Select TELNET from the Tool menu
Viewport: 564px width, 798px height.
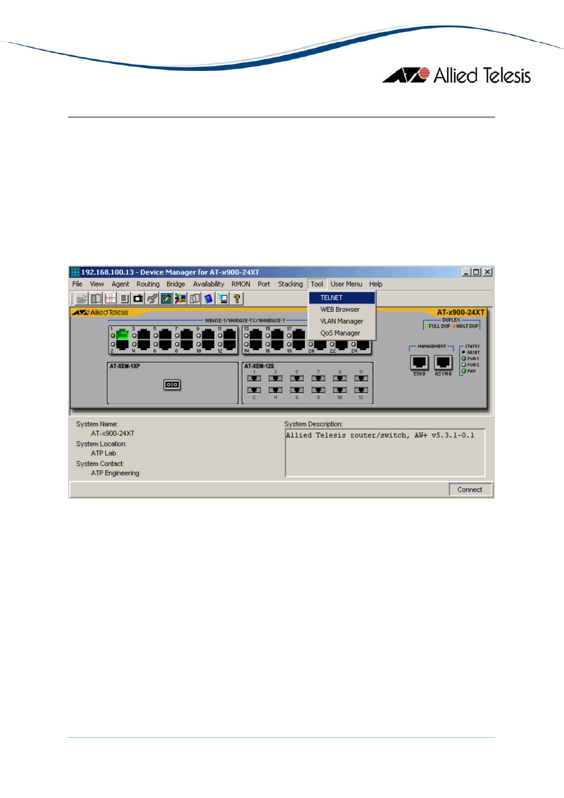click(342, 298)
